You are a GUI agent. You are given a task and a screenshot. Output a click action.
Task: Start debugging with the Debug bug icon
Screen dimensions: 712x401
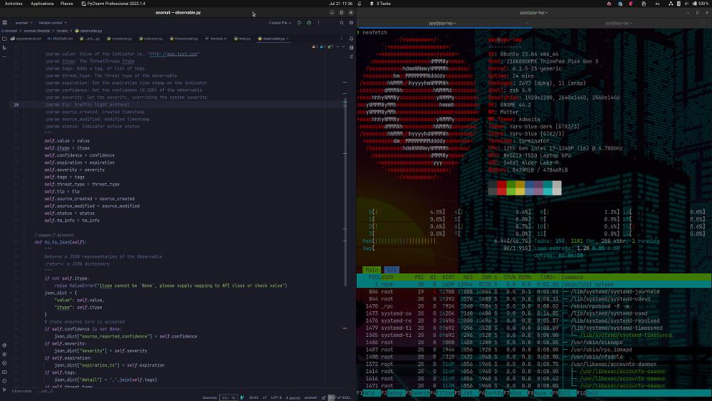309,22
